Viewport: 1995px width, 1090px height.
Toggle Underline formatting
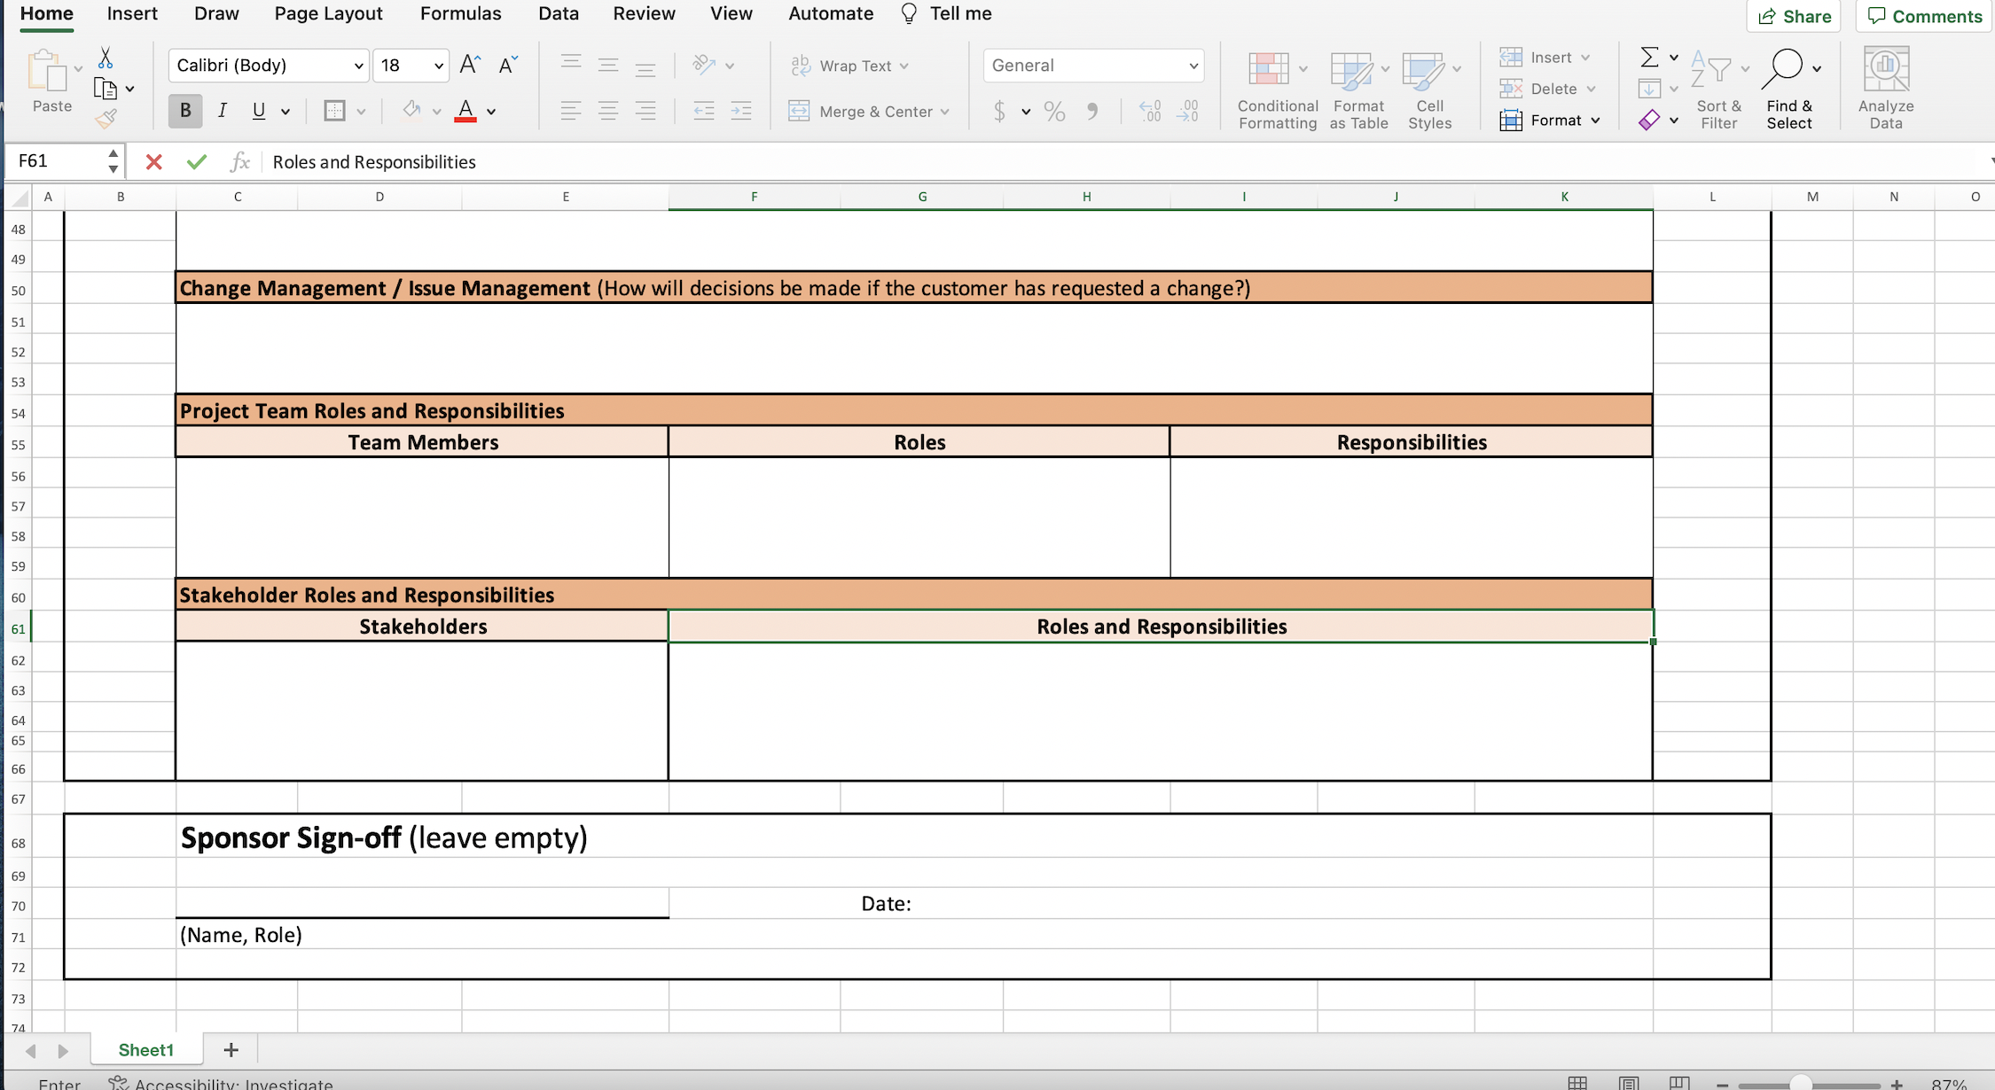[x=258, y=111]
